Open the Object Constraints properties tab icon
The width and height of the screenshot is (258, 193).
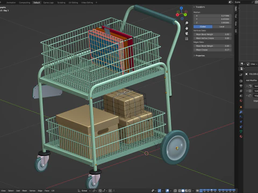pos(241,127)
